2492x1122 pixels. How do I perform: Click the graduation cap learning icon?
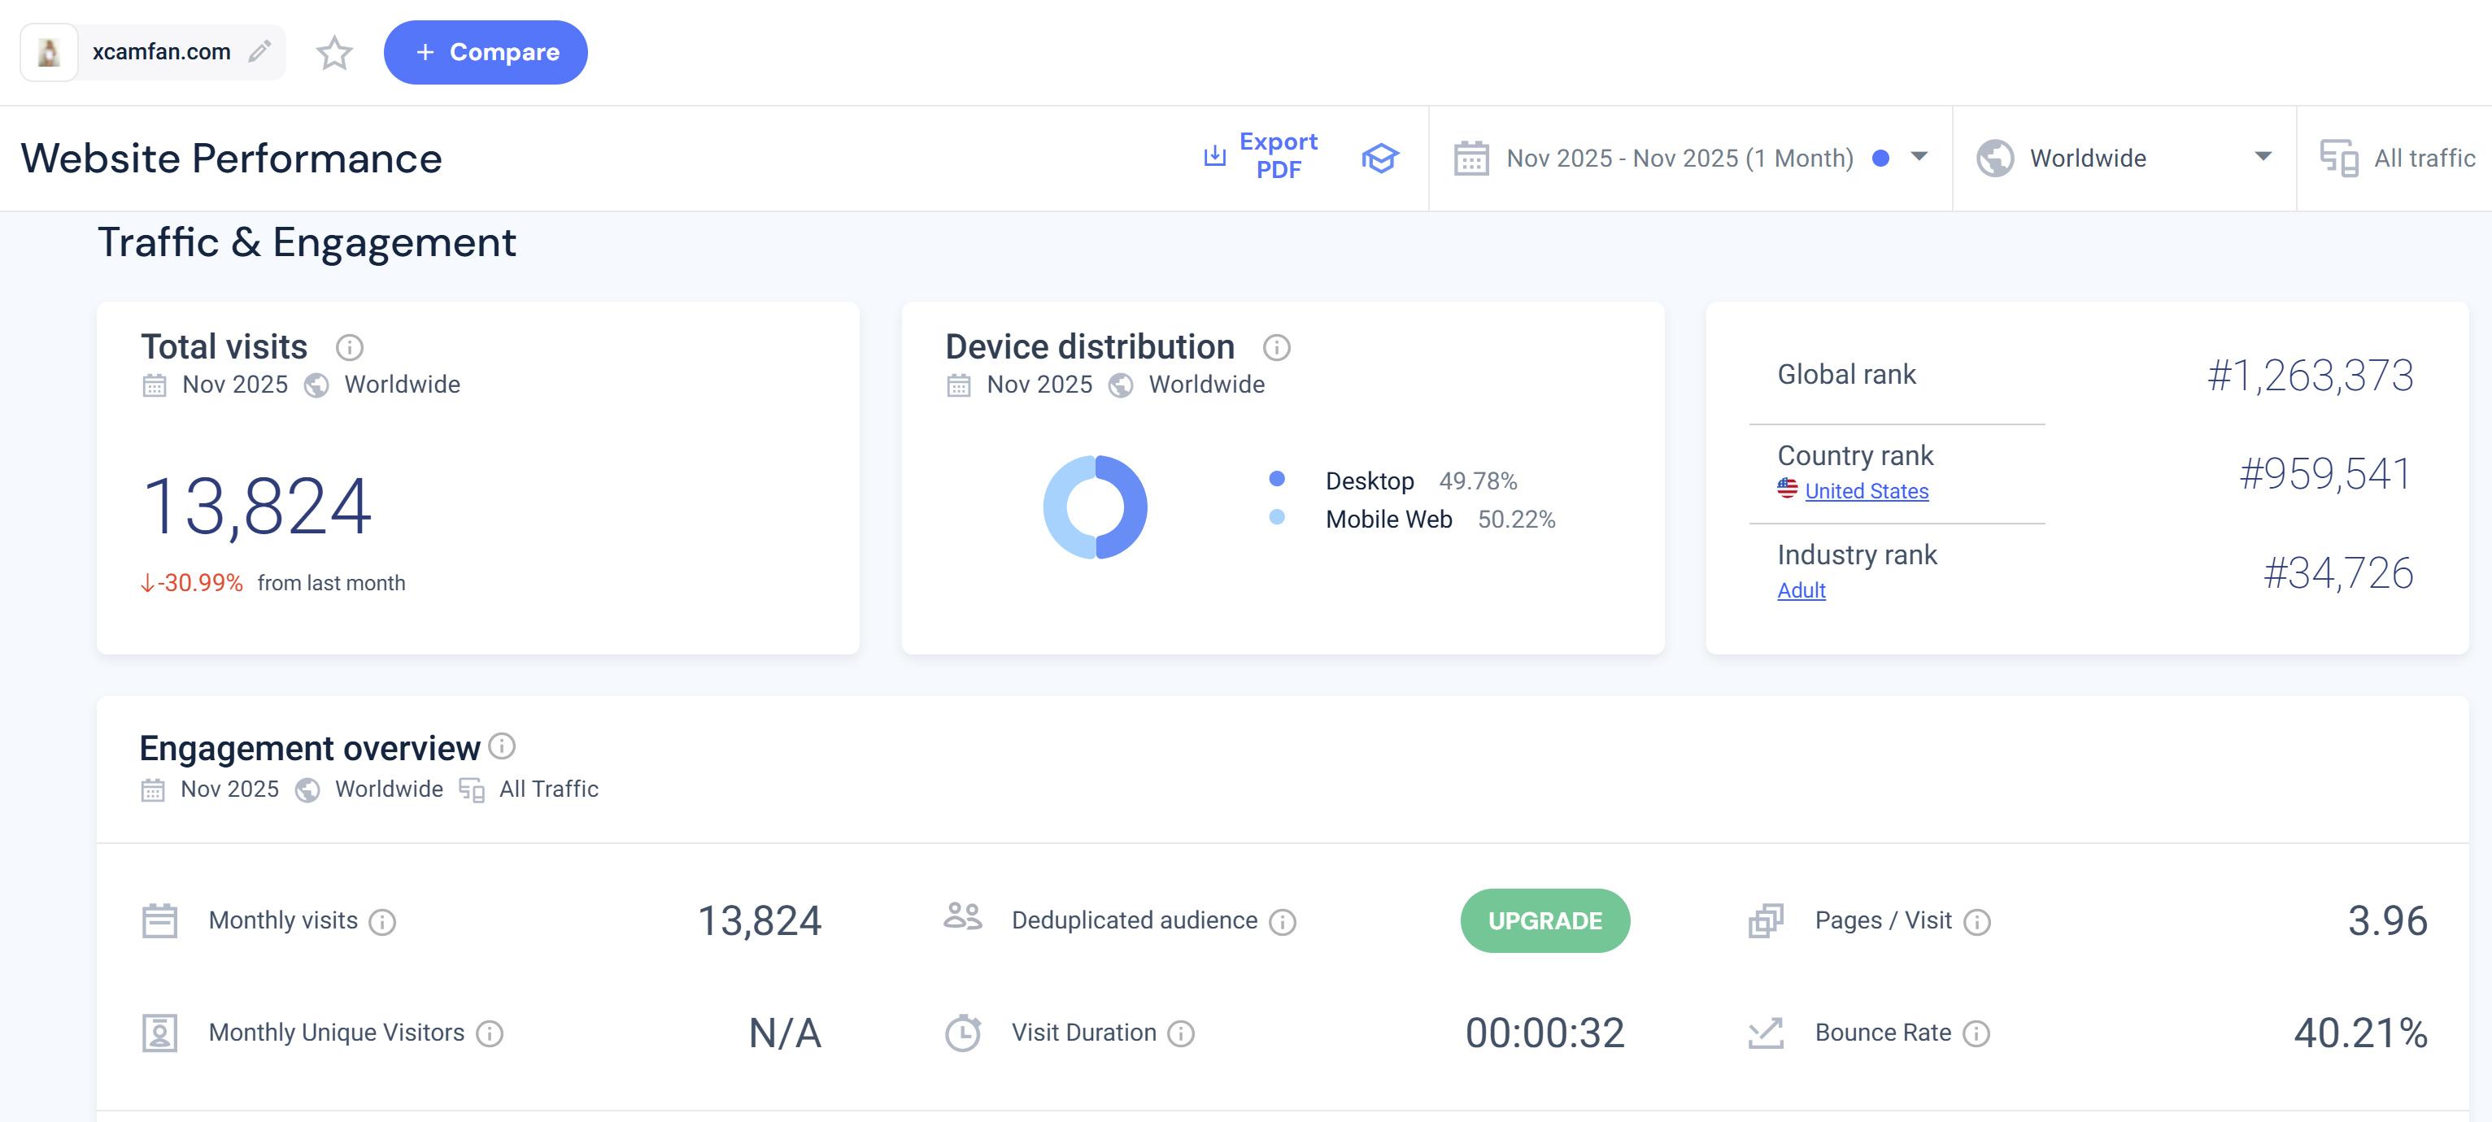point(1379,158)
